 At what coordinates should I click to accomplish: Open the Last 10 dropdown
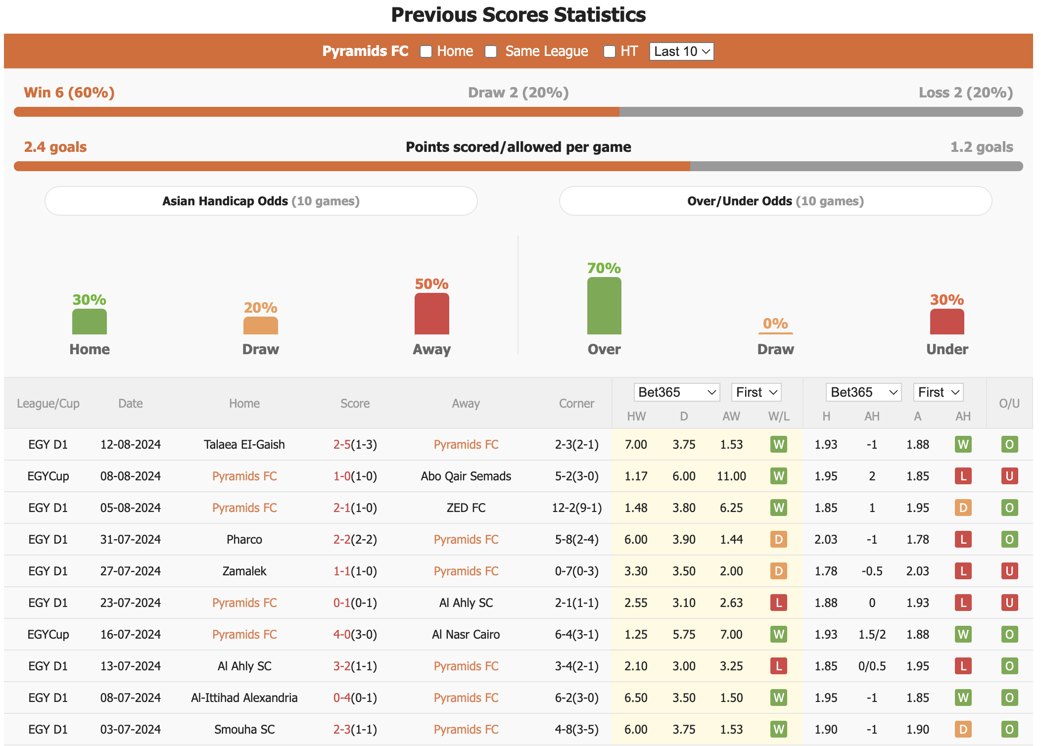click(x=681, y=51)
